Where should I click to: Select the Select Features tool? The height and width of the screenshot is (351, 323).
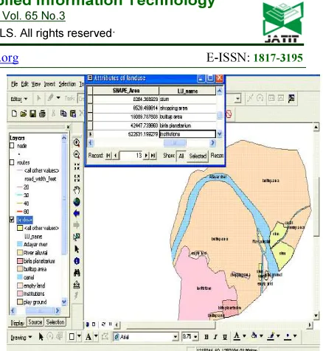(x=77, y=237)
